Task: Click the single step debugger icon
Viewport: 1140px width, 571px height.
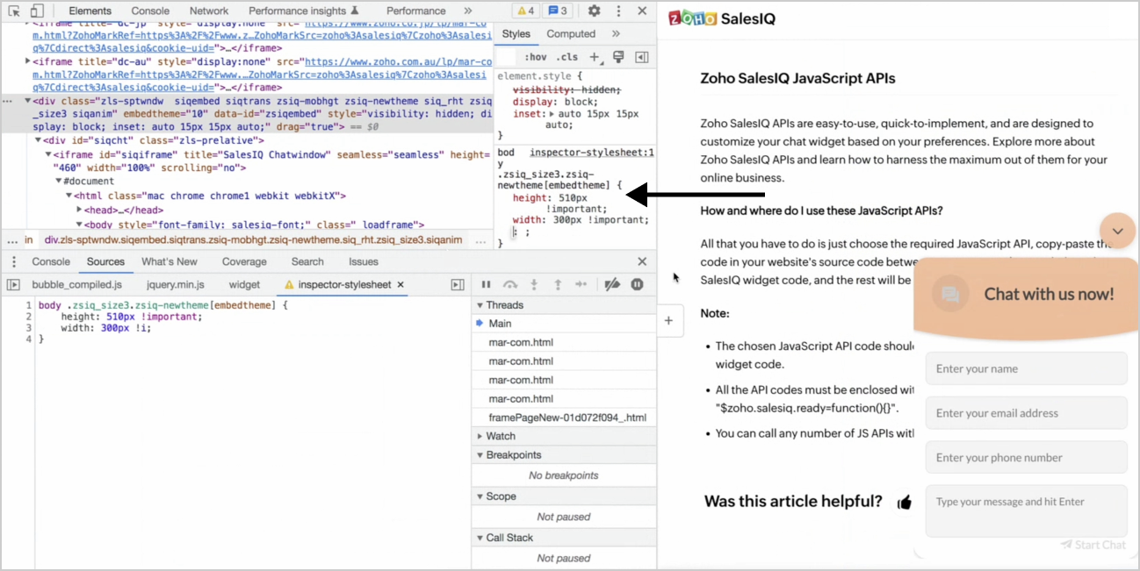Action: click(581, 284)
